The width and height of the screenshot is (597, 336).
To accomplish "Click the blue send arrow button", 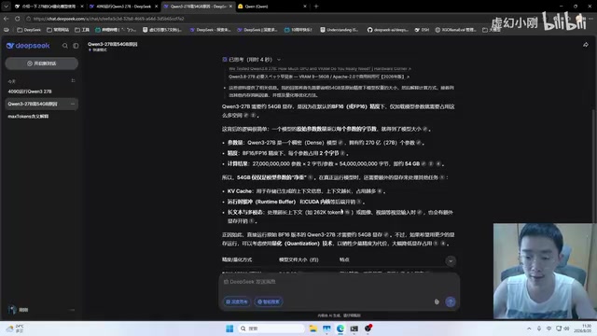I will point(451,301).
